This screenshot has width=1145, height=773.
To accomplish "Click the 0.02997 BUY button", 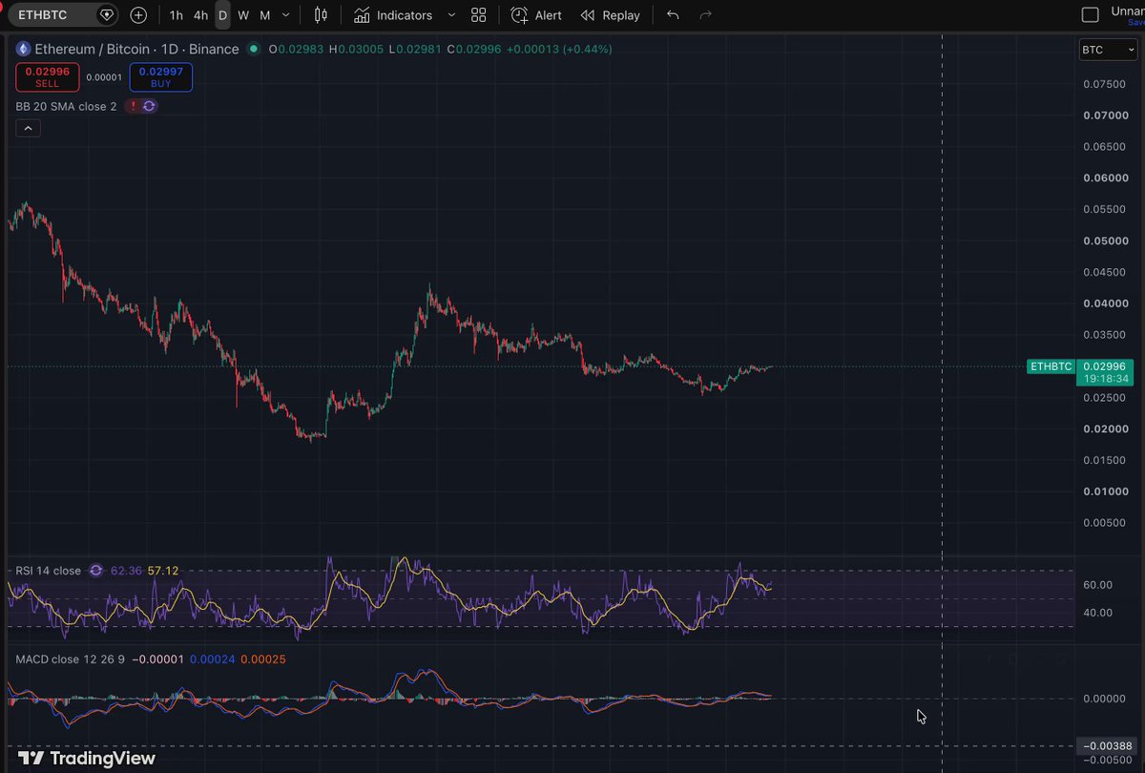I will click(x=161, y=76).
